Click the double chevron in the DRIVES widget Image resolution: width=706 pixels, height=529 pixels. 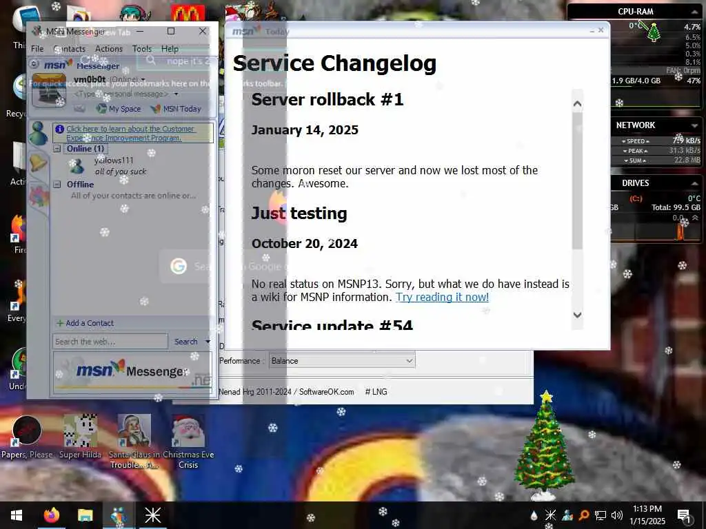695,218
